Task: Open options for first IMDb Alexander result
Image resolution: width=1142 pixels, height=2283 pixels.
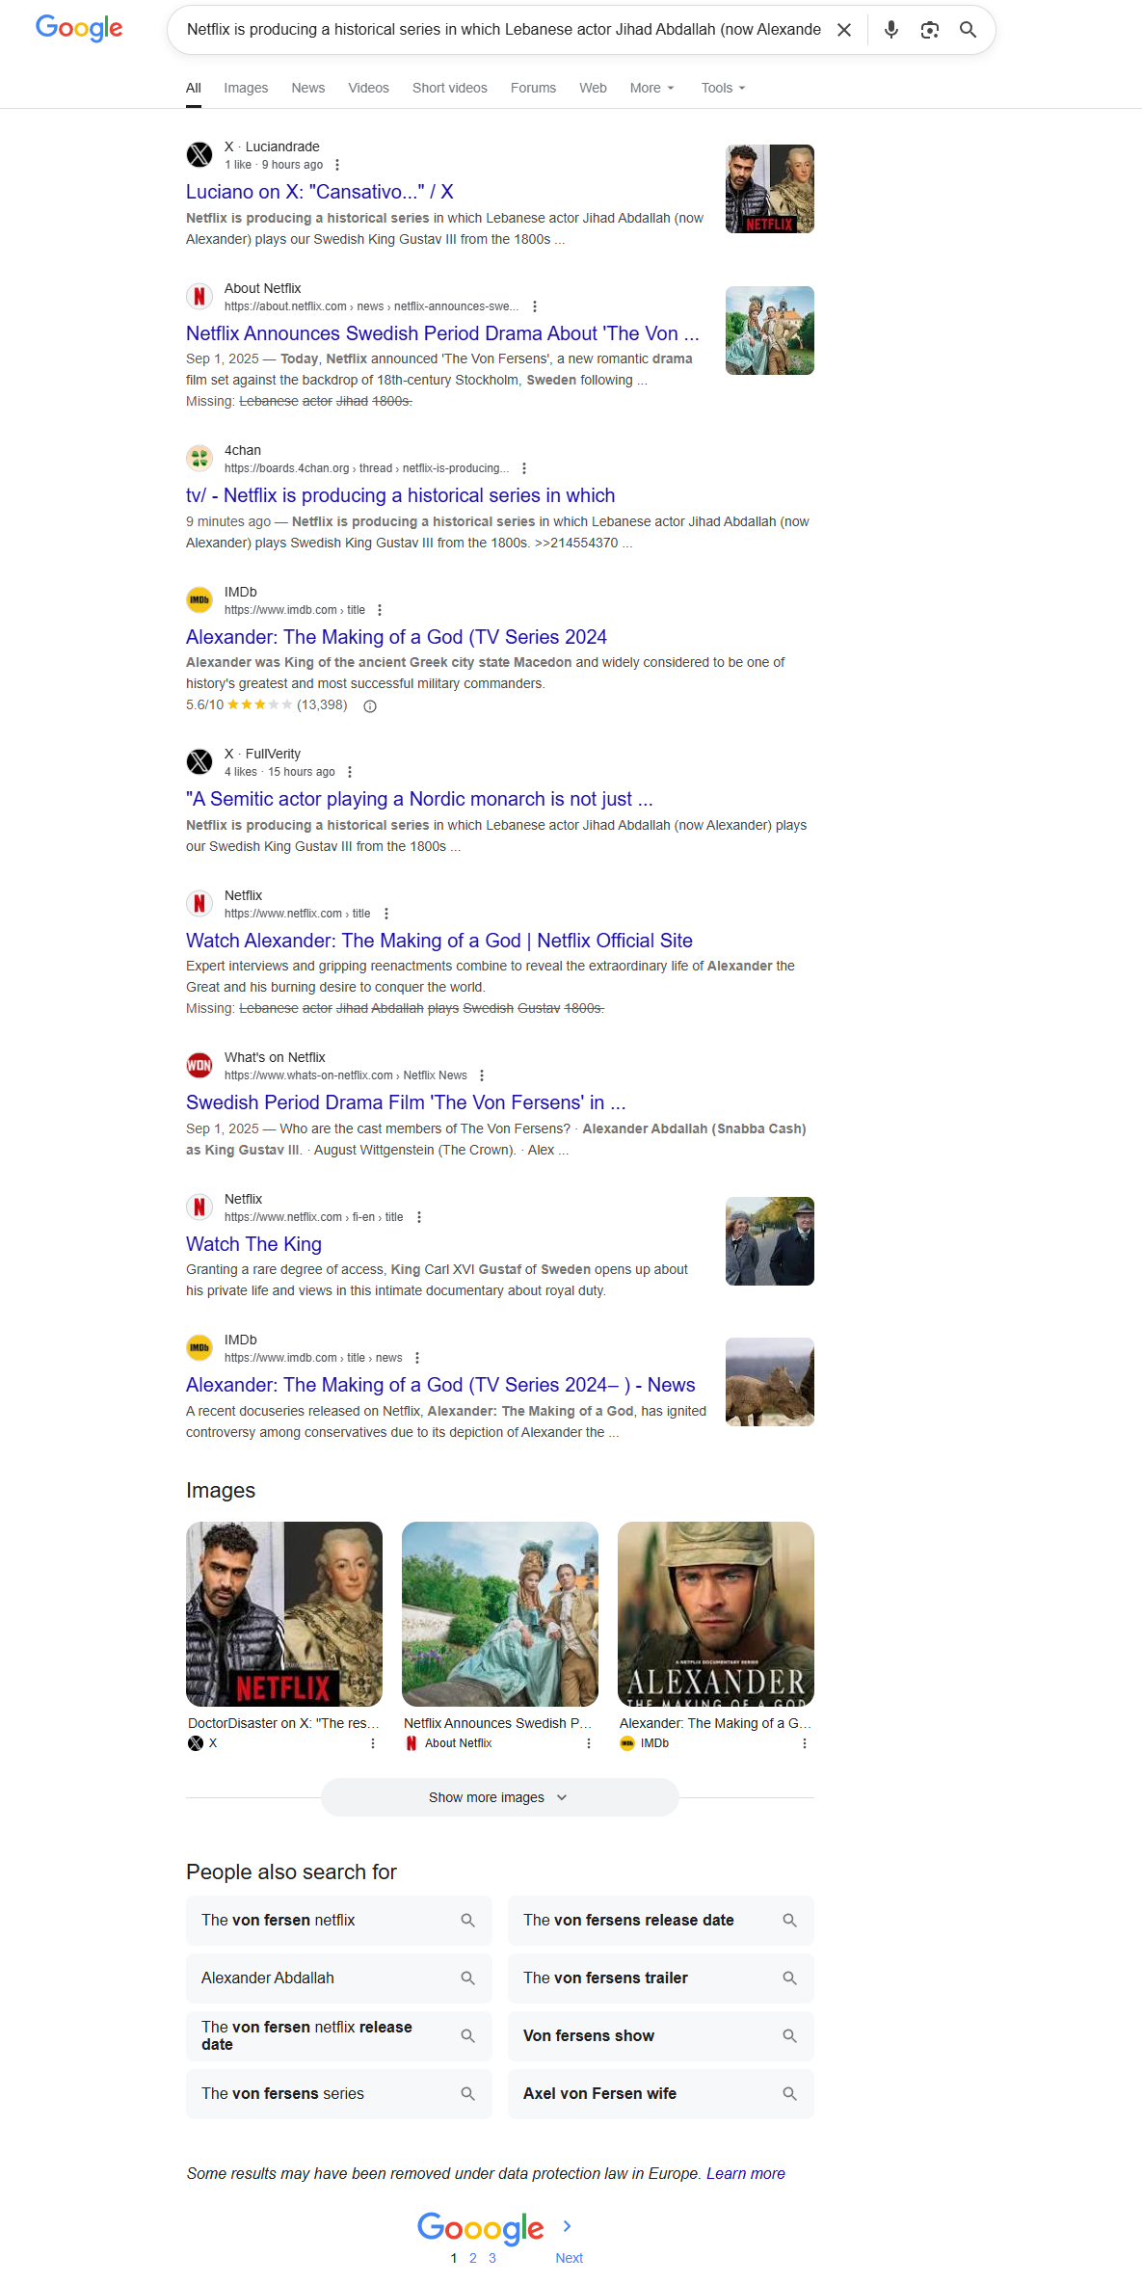Action: coord(380,610)
